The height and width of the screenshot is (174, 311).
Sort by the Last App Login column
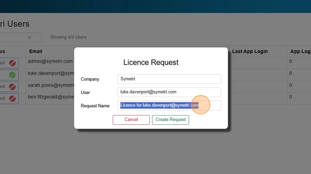point(250,52)
